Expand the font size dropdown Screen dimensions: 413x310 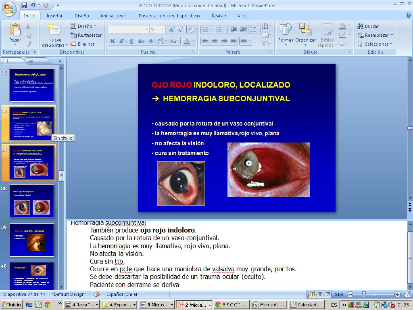(163, 29)
